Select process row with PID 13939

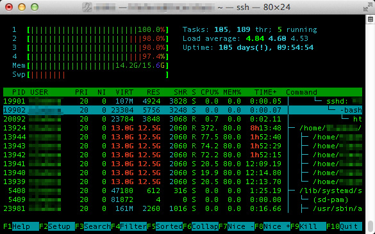(x=183, y=182)
